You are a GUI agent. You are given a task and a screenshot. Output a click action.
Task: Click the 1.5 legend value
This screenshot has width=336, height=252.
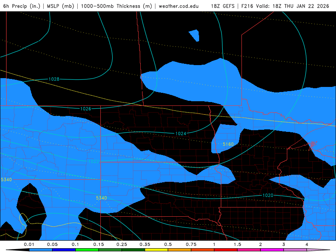(x=237, y=244)
